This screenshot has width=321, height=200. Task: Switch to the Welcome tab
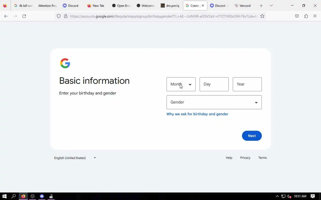pos(146,5)
